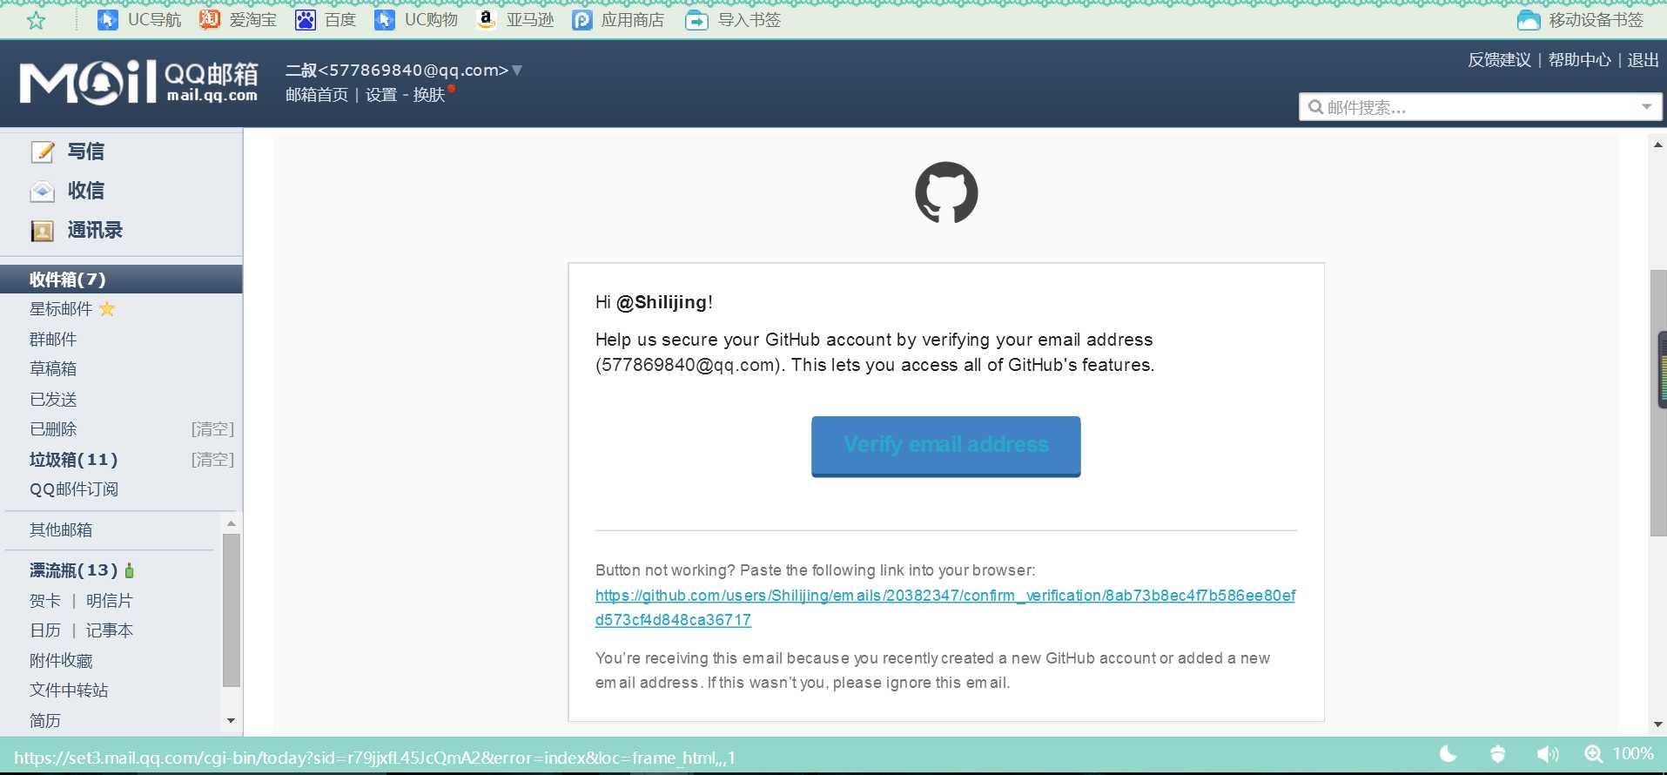The image size is (1667, 775).
Task: Open 帮助中心 help center
Action: click(x=1579, y=60)
